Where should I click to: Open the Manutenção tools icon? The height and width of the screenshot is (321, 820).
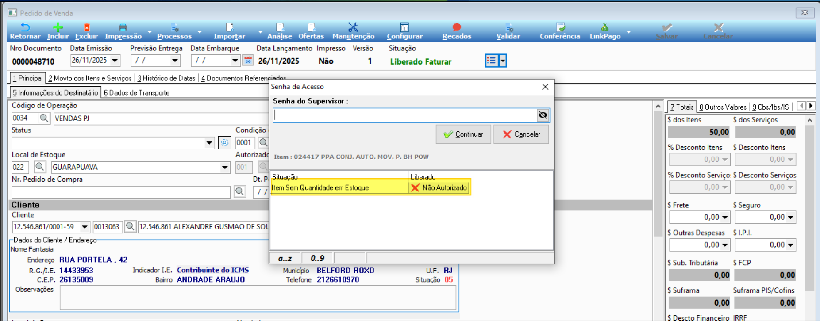tap(353, 28)
